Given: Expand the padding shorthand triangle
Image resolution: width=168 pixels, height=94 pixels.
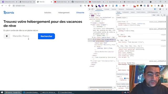Looking at the screenshot, I should [125, 31].
